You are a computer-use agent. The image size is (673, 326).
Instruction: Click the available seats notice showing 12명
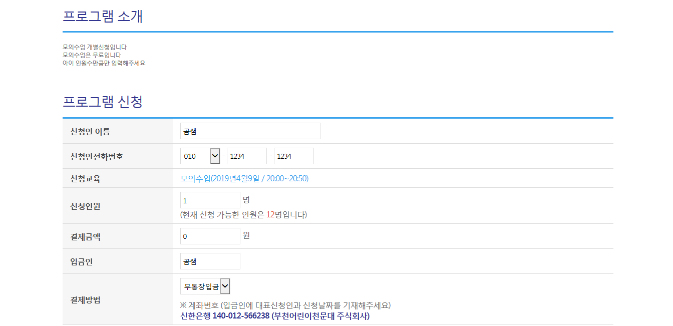coord(243,215)
